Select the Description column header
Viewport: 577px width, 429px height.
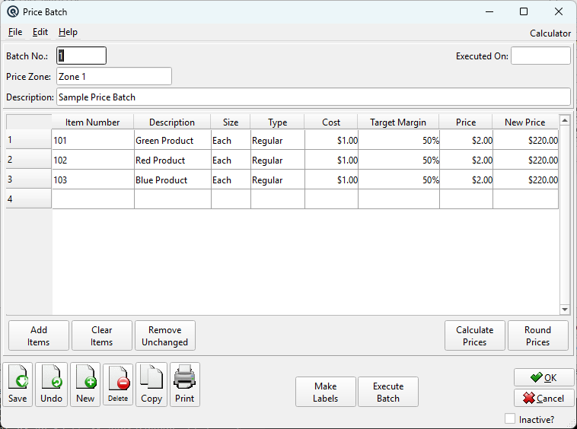[172, 122]
